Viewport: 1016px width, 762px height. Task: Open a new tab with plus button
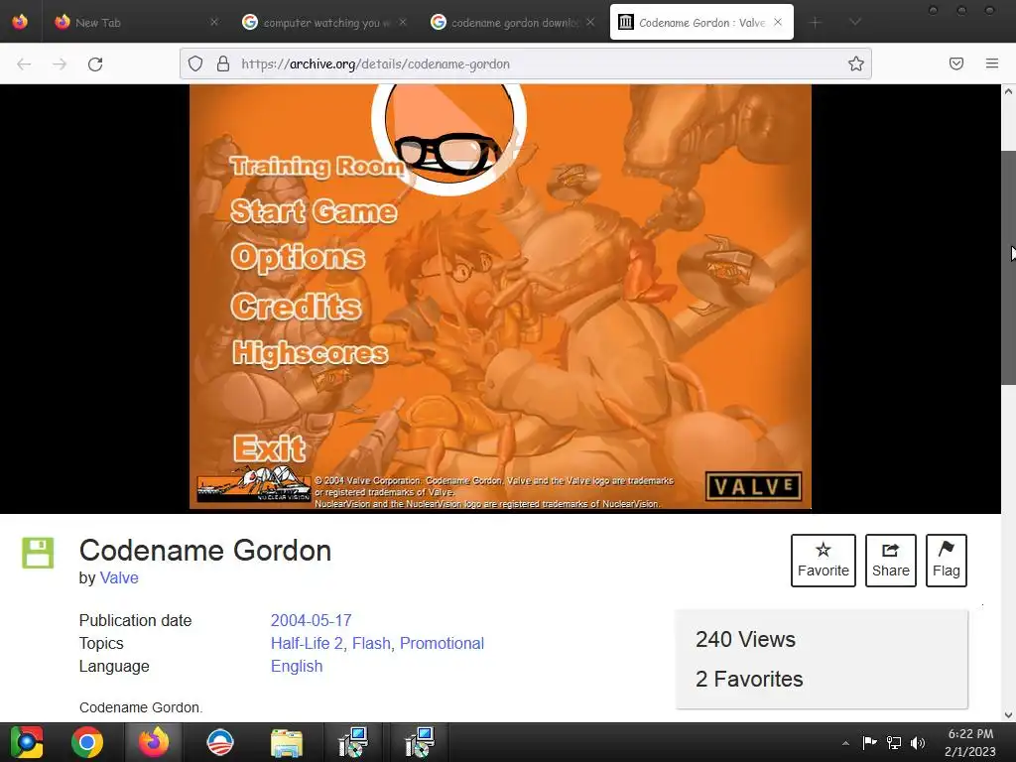coord(816,23)
